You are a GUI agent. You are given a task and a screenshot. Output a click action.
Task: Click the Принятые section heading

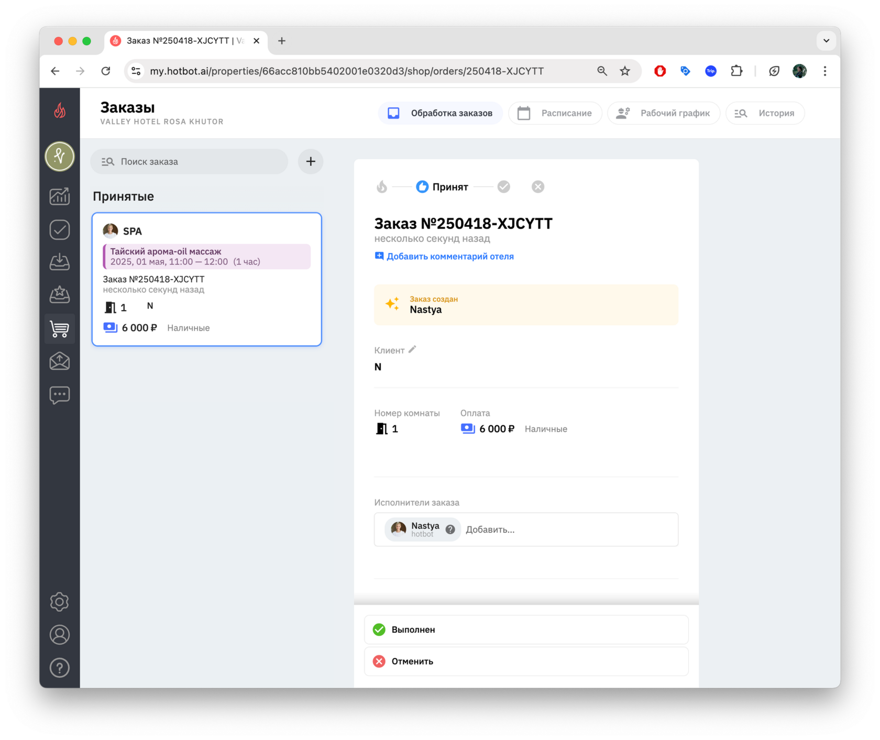point(124,196)
